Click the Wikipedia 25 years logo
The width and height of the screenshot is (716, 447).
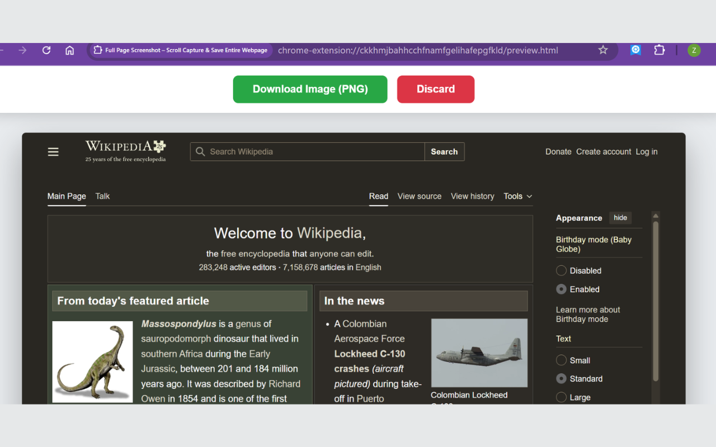click(x=125, y=151)
